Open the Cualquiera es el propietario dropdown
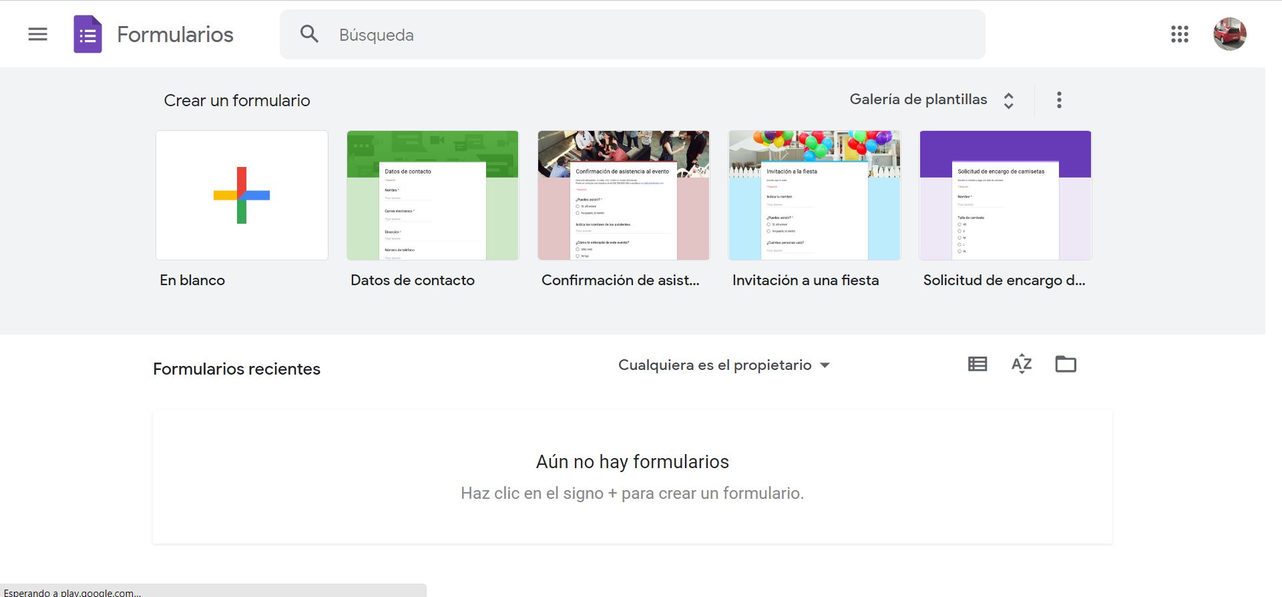The image size is (1282, 597). point(724,365)
